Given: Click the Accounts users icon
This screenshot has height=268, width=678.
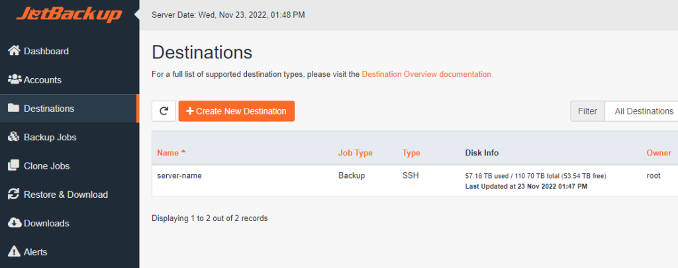Looking at the screenshot, I should pos(14,79).
